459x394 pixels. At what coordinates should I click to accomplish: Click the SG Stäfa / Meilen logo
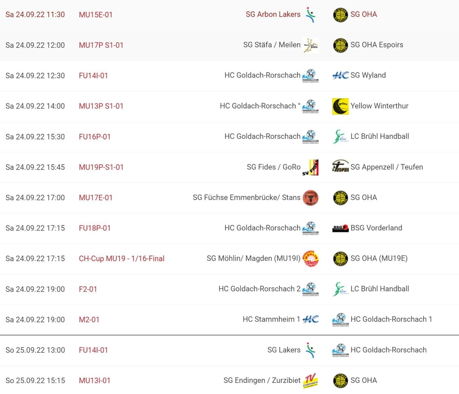(x=310, y=45)
